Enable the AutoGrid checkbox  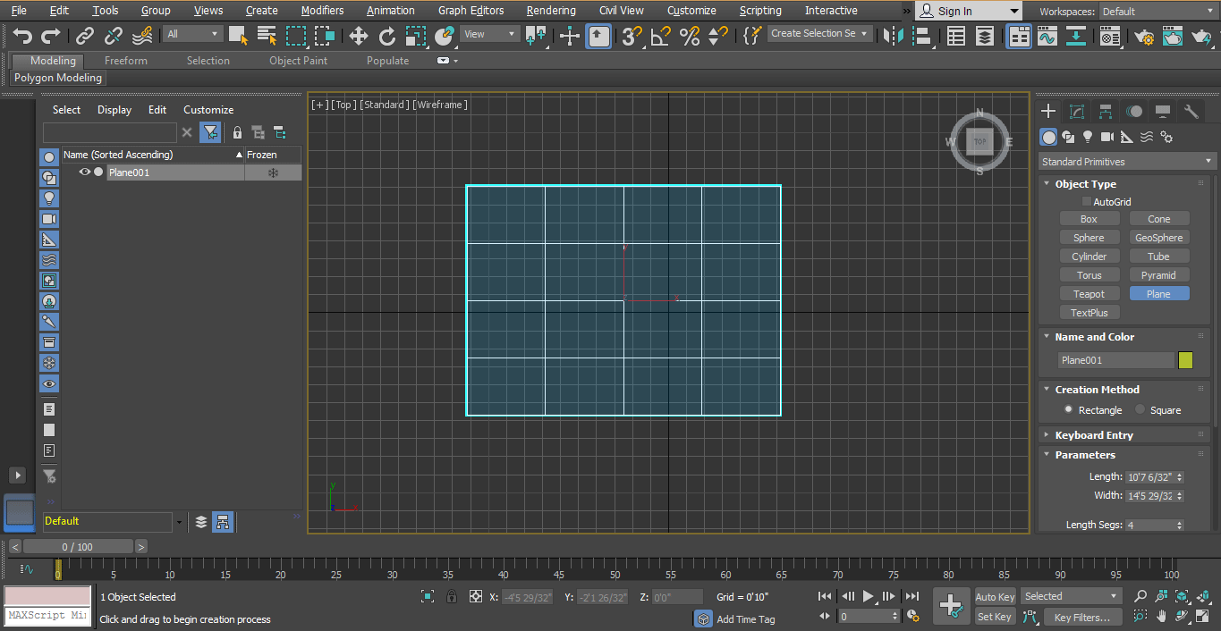pos(1087,202)
